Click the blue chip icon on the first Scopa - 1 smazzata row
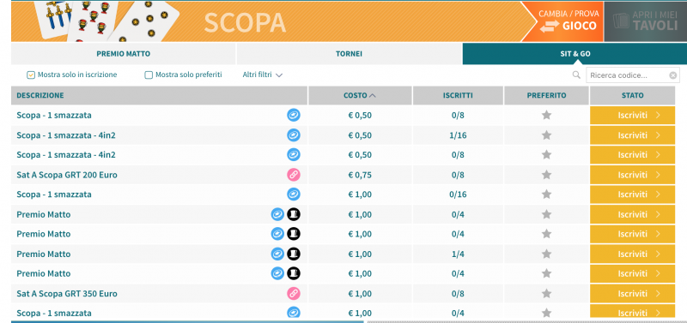Viewport: 687px width, 323px height. coord(294,116)
